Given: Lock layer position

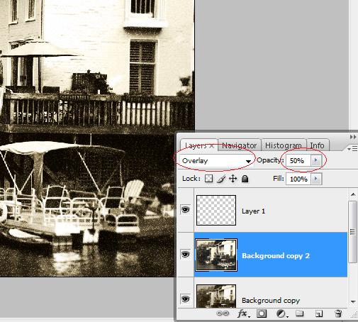Looking at the screenshot, I should click(233, 179).
